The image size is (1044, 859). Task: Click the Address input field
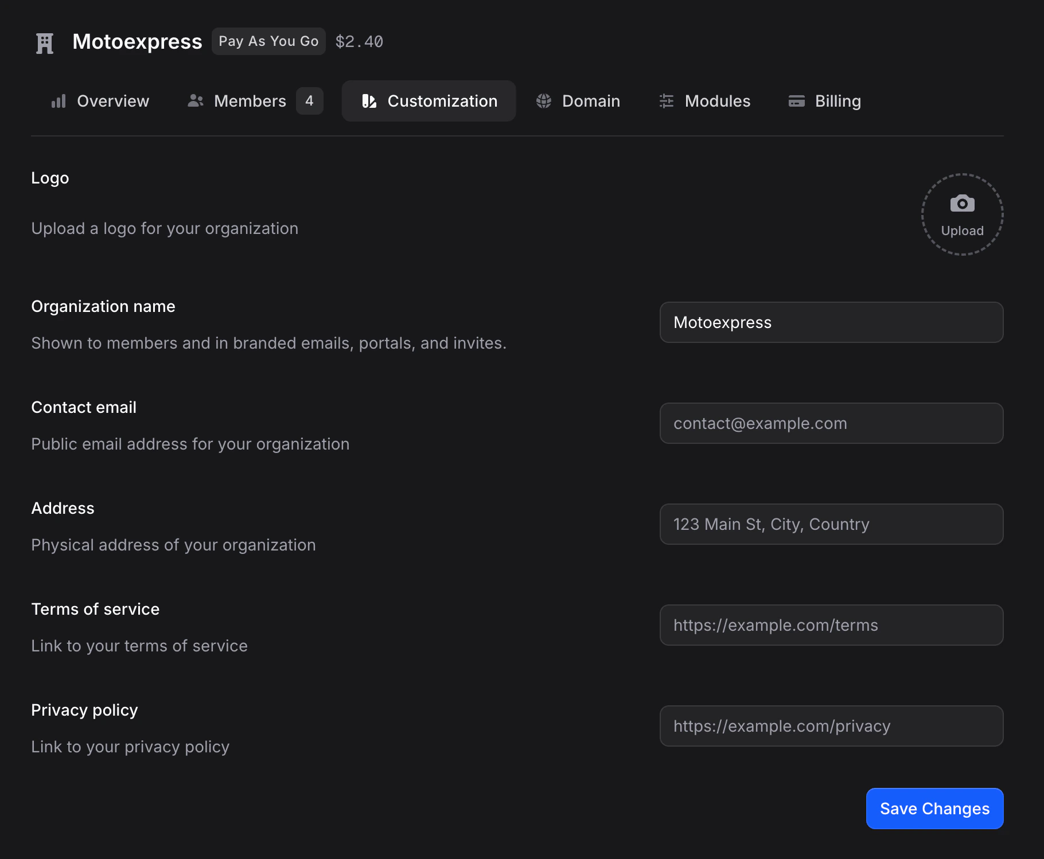831,524
